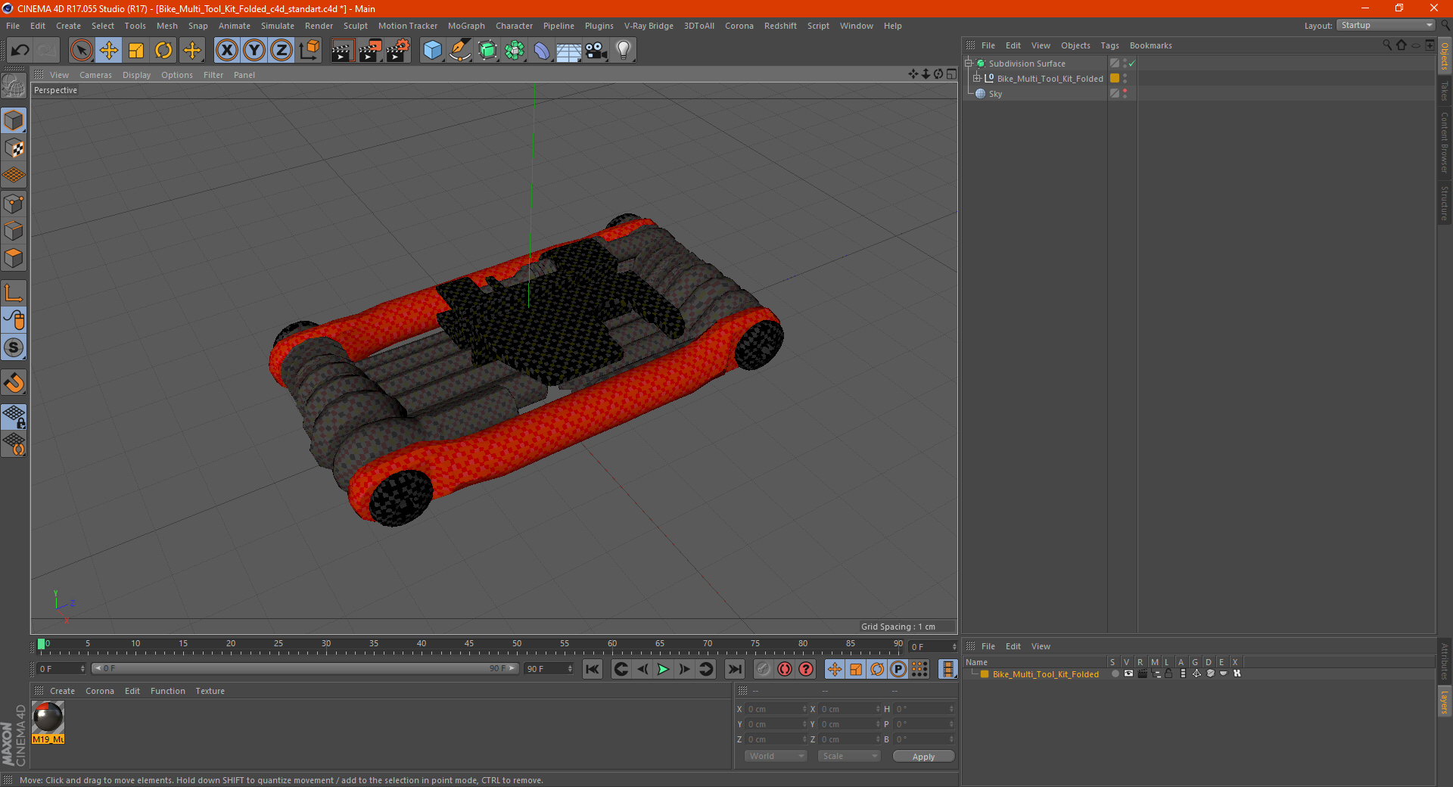Click Record Active Objects button

click(763, 669)
